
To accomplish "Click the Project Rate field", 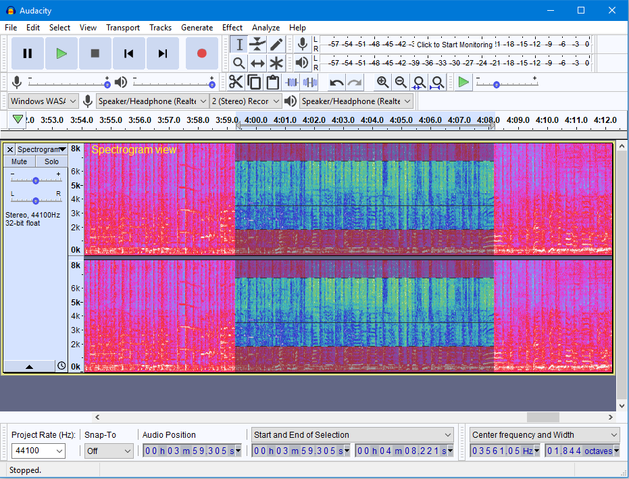I will [x=39, y=451].
